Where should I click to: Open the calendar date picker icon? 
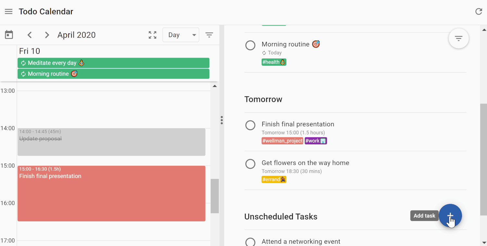point(9,35)
